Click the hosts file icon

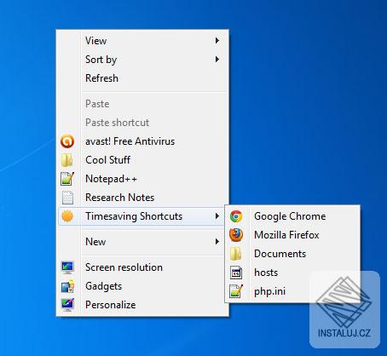pyautogui.click(x=236, y=273)
